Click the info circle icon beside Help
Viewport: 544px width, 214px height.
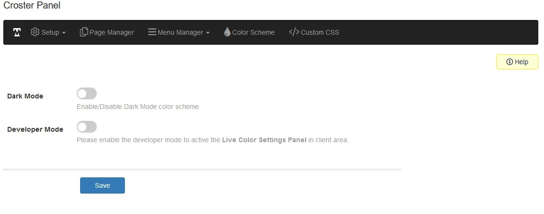click(509, 62)
